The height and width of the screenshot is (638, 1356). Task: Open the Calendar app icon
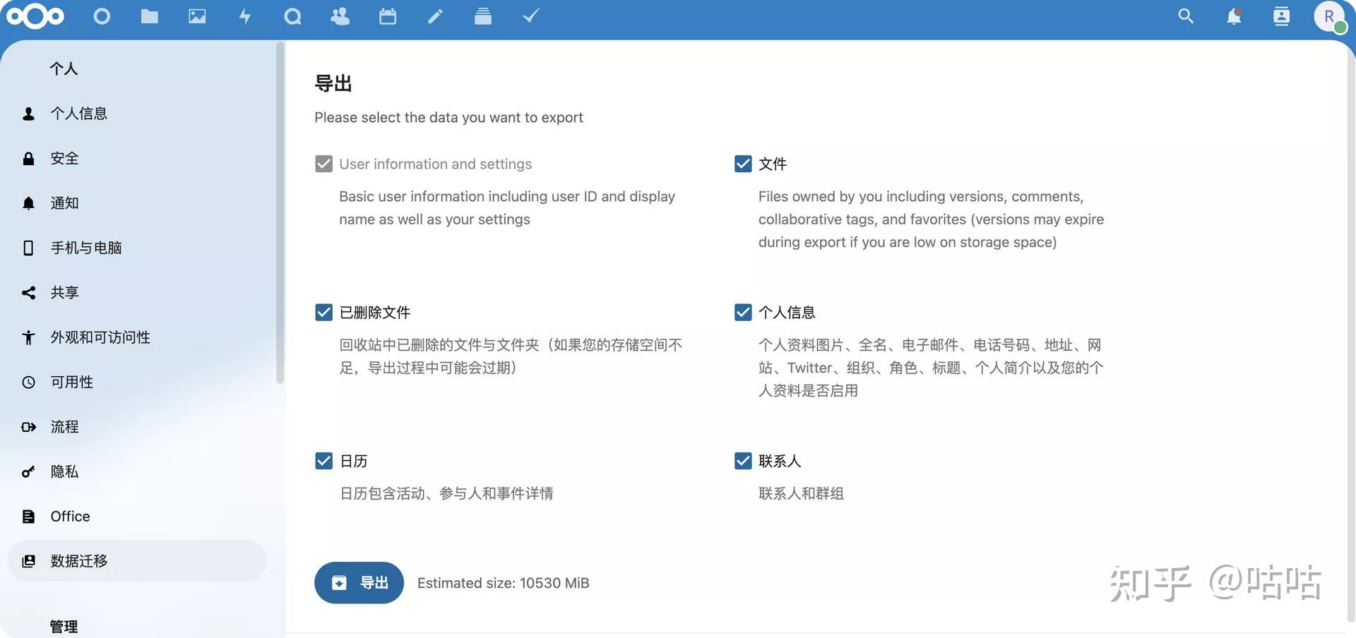click(x=388, y=16)
